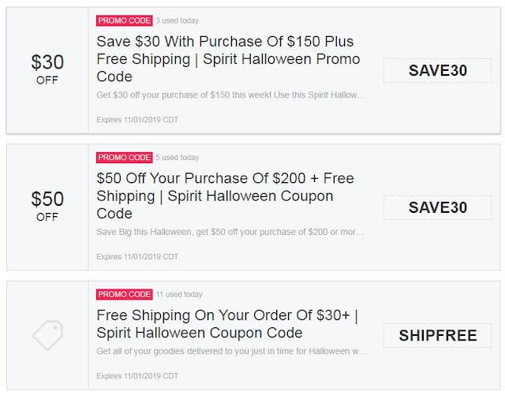The image size is (505, 395).
Task: Reveal the SHIPFREE coupon code
Action: point(438,336)
